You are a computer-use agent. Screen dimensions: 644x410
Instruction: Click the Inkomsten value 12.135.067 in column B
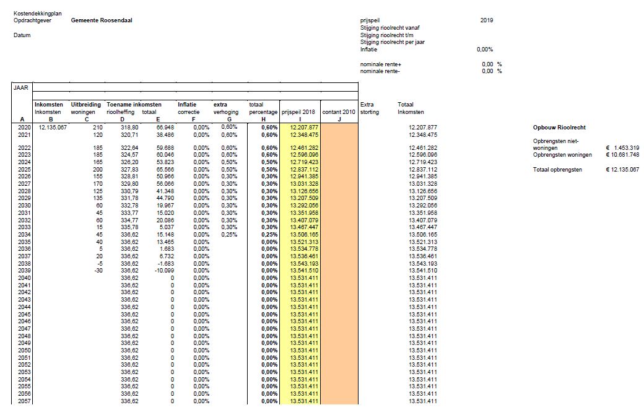coord(52,126)
